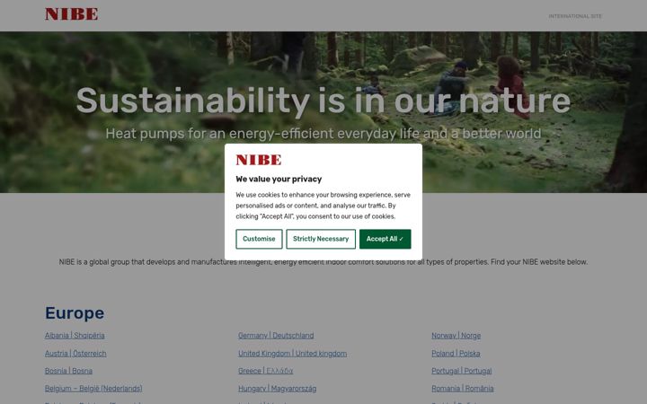This screenshot has height=404, width=647.
Task: Click the NIBE logo inside the cookie dialog
Action: [x=259, y=160]
